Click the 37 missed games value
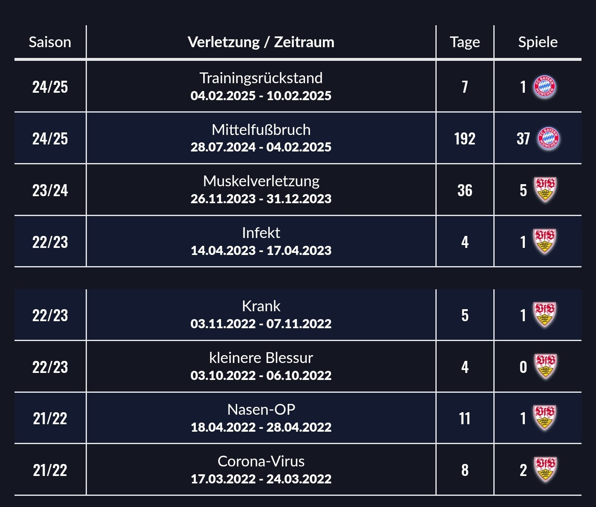The height and width of the screenshot is (507, 596). click(523, 139)
